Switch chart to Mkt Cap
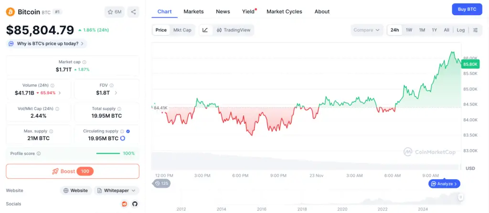 tap(182, 30)
